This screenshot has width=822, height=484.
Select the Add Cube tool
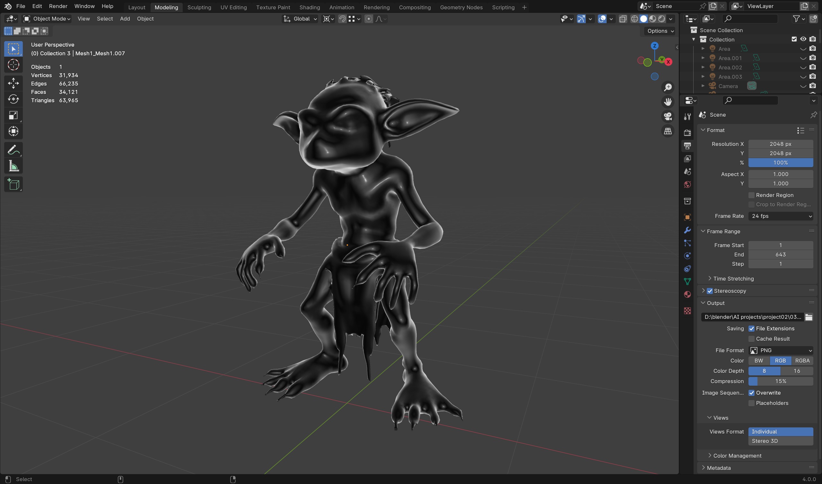coord(13,184)
